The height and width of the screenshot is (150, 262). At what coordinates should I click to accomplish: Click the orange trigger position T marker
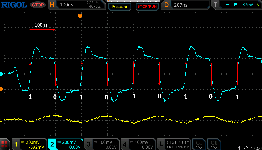point(80,16)
